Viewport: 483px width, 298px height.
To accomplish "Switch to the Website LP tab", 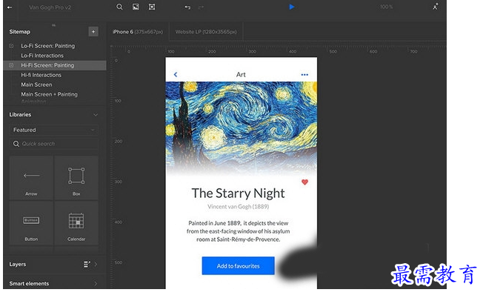I will click(x=206, y=32).
